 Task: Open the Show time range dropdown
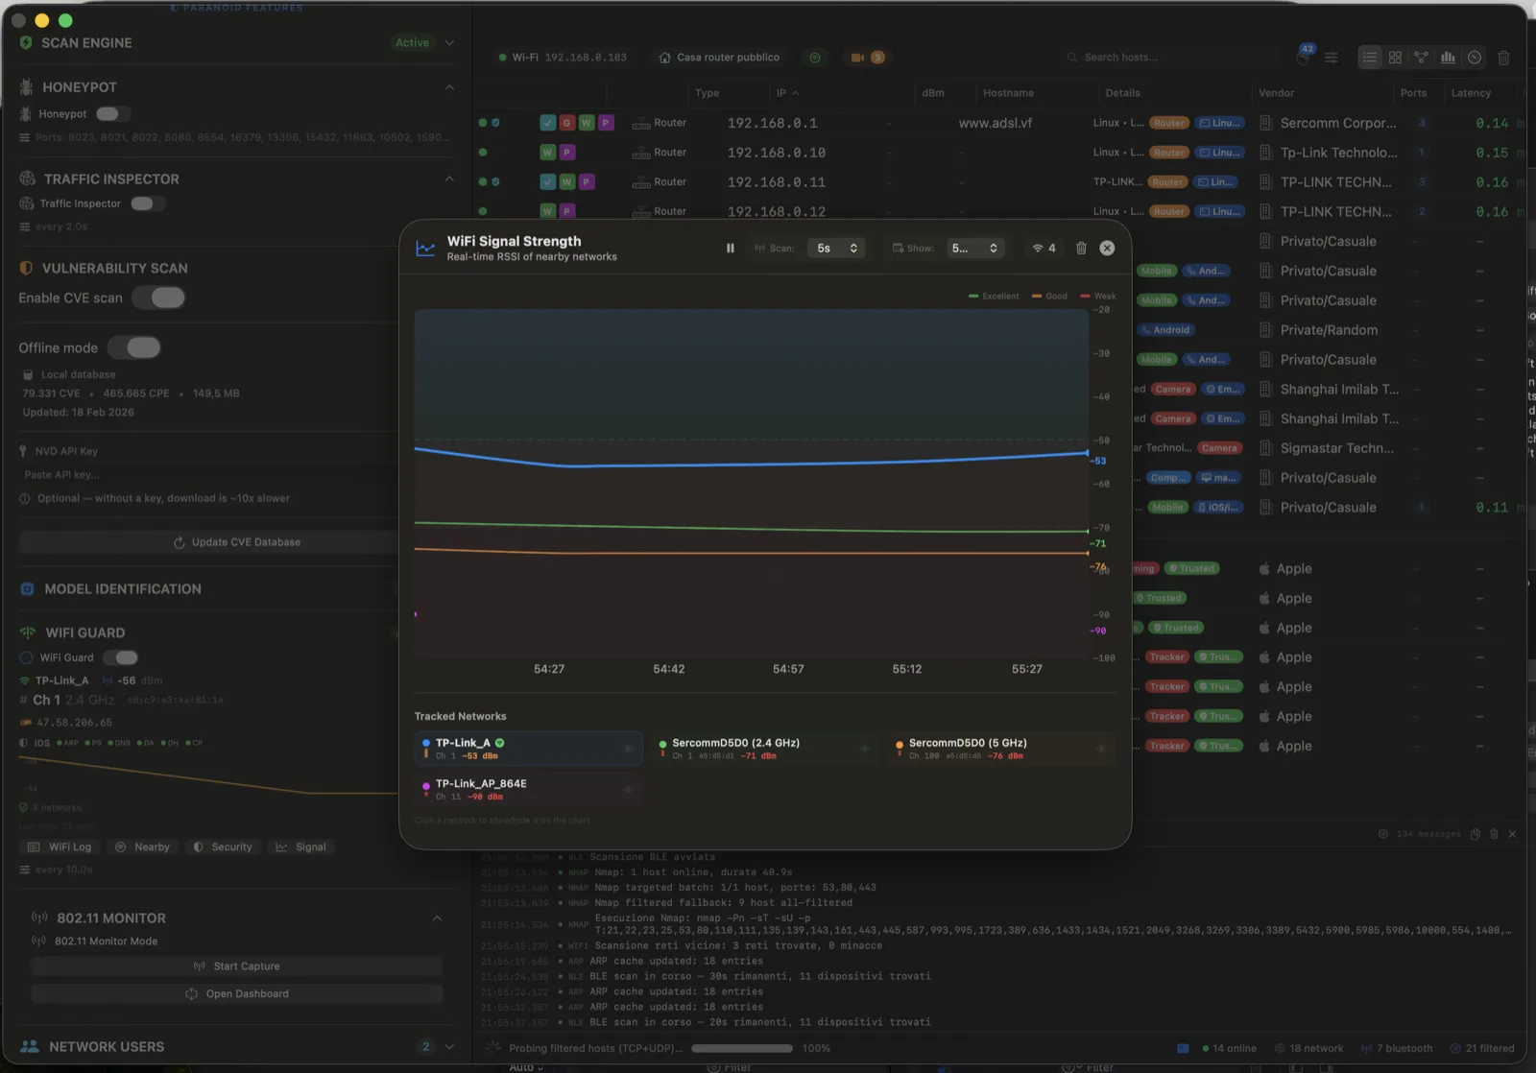click(x=975, y=248)
